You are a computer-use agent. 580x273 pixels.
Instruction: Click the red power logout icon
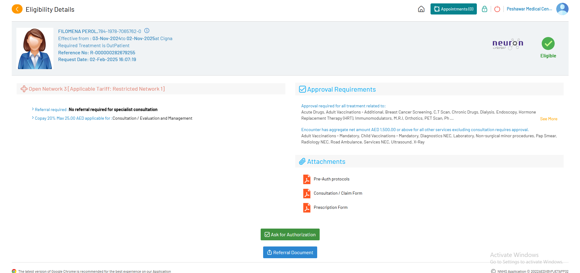point(497,9)
